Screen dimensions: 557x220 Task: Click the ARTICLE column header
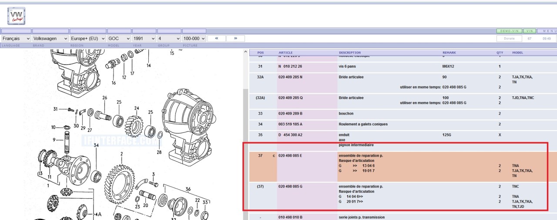pyautogui.click(x=285, y=53)
